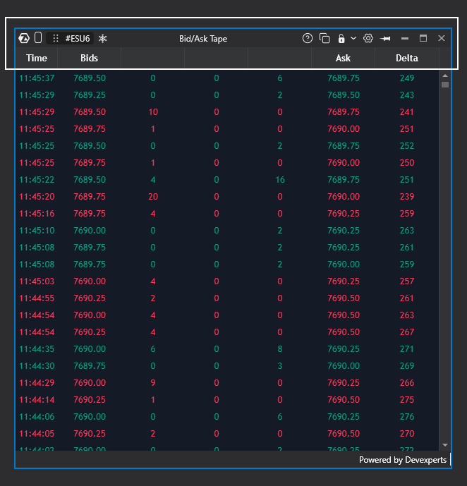
Task: Toggle the padlock lock icon
Action: pyautogui.click(x=341, y=38)
